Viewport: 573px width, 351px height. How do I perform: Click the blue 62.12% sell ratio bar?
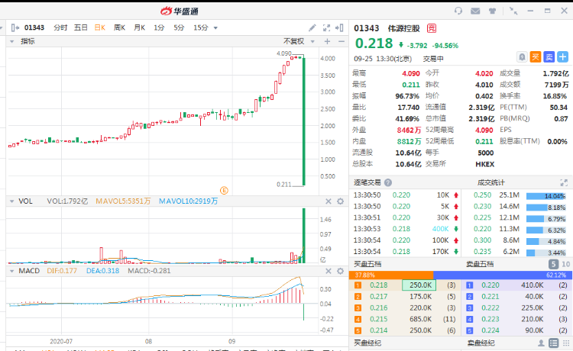(503, 275)
